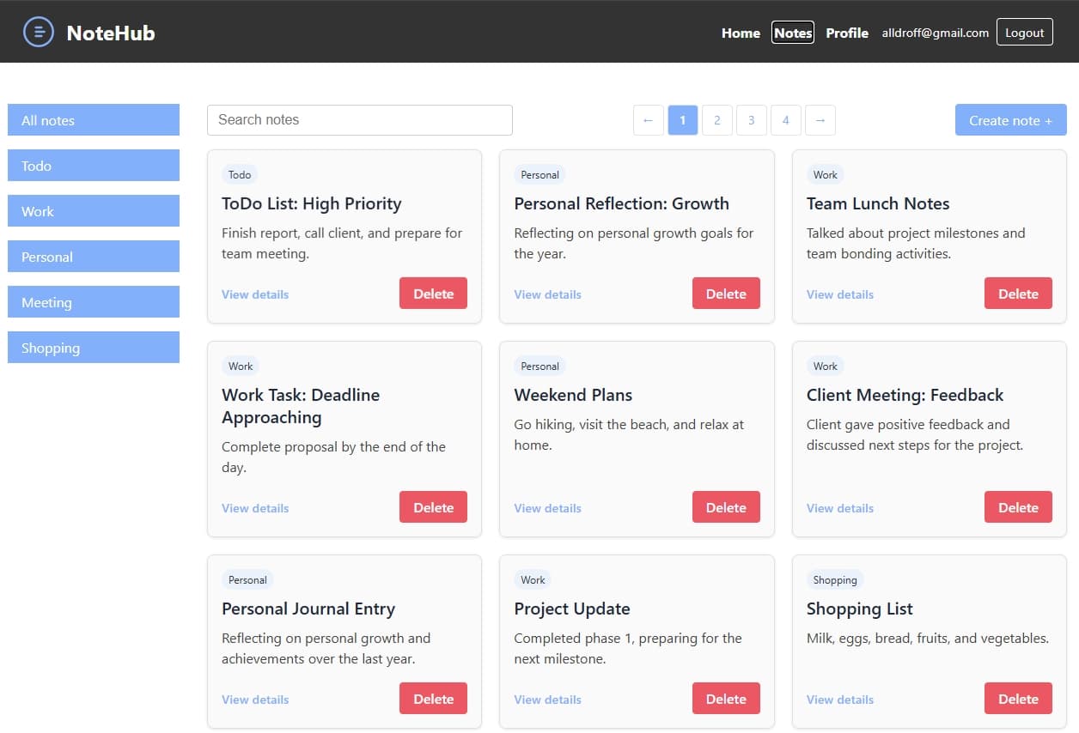Click the NoteHub logo icon

tap(39, 33)
